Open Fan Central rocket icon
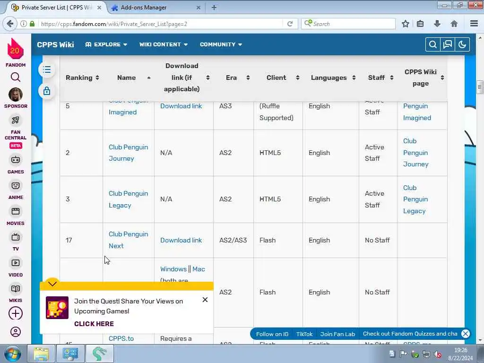This screenshot has width=484, height=363. [x=16, y=120]
